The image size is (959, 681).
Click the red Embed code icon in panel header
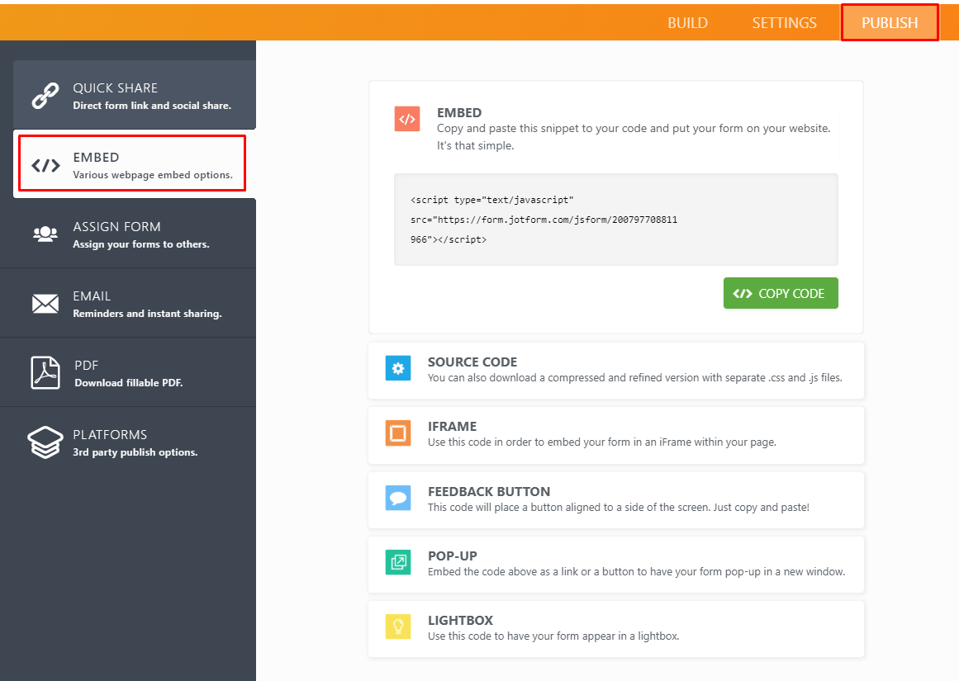[x=406, y=120]
